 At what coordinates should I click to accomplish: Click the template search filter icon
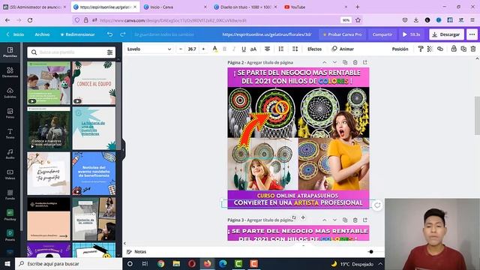coord(109,52)
